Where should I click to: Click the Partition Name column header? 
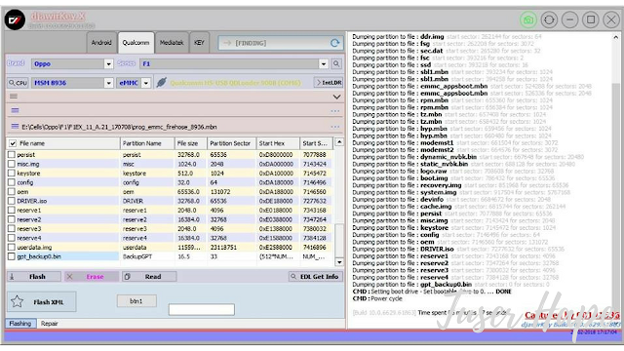click(147, 143)
